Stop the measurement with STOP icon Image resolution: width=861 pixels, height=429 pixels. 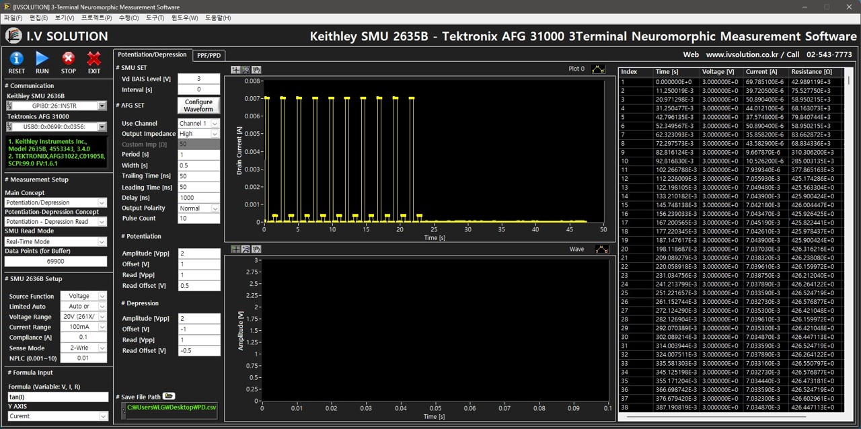(x=69, y=58)
